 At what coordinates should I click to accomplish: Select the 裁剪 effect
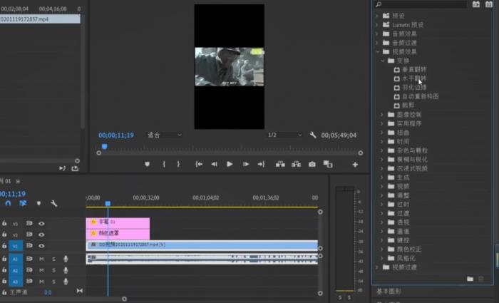(x=408, y=105)
